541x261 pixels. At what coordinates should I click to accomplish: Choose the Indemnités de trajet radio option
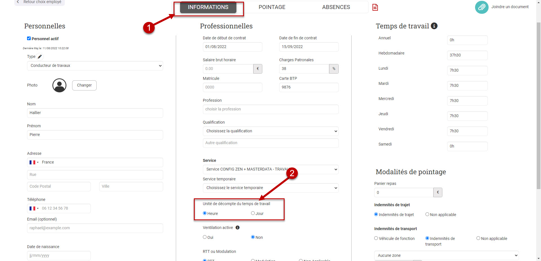[376, 214]
